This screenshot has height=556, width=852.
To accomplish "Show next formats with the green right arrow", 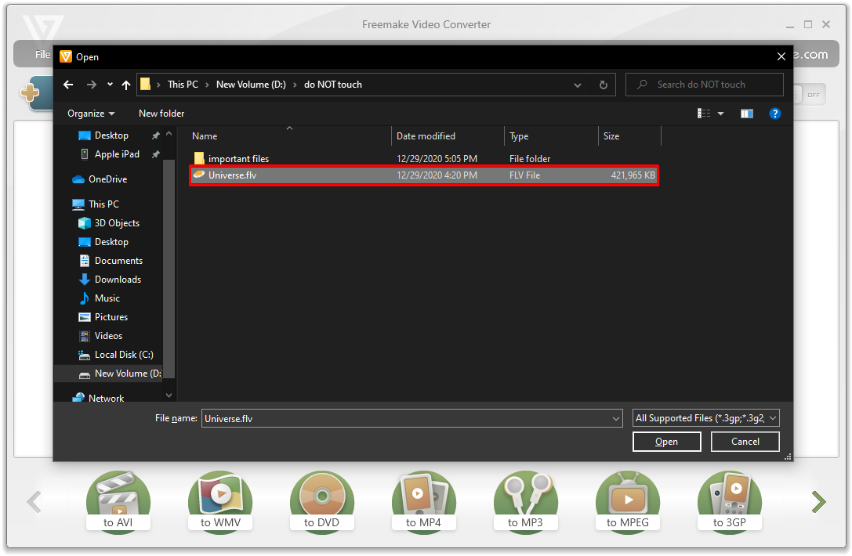I will pos(819,502).
